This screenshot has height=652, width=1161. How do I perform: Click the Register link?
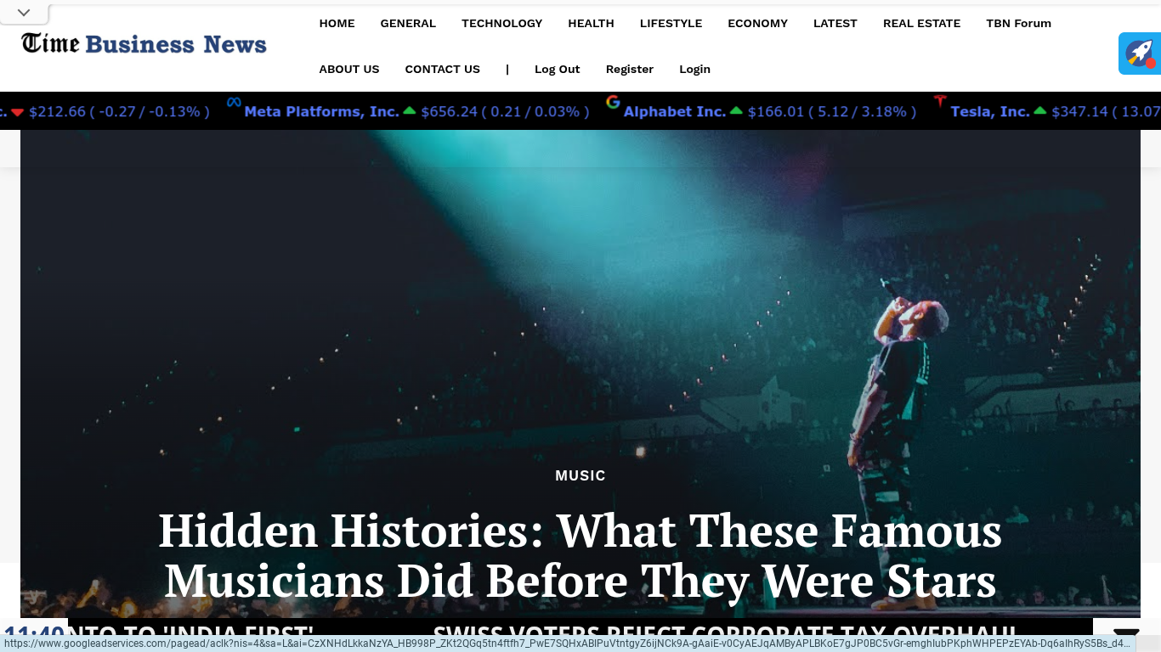pos(630,70)
